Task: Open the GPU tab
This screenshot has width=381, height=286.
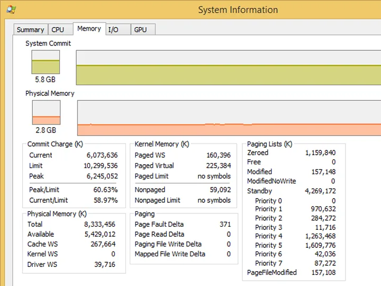Action: coord(143,30)
